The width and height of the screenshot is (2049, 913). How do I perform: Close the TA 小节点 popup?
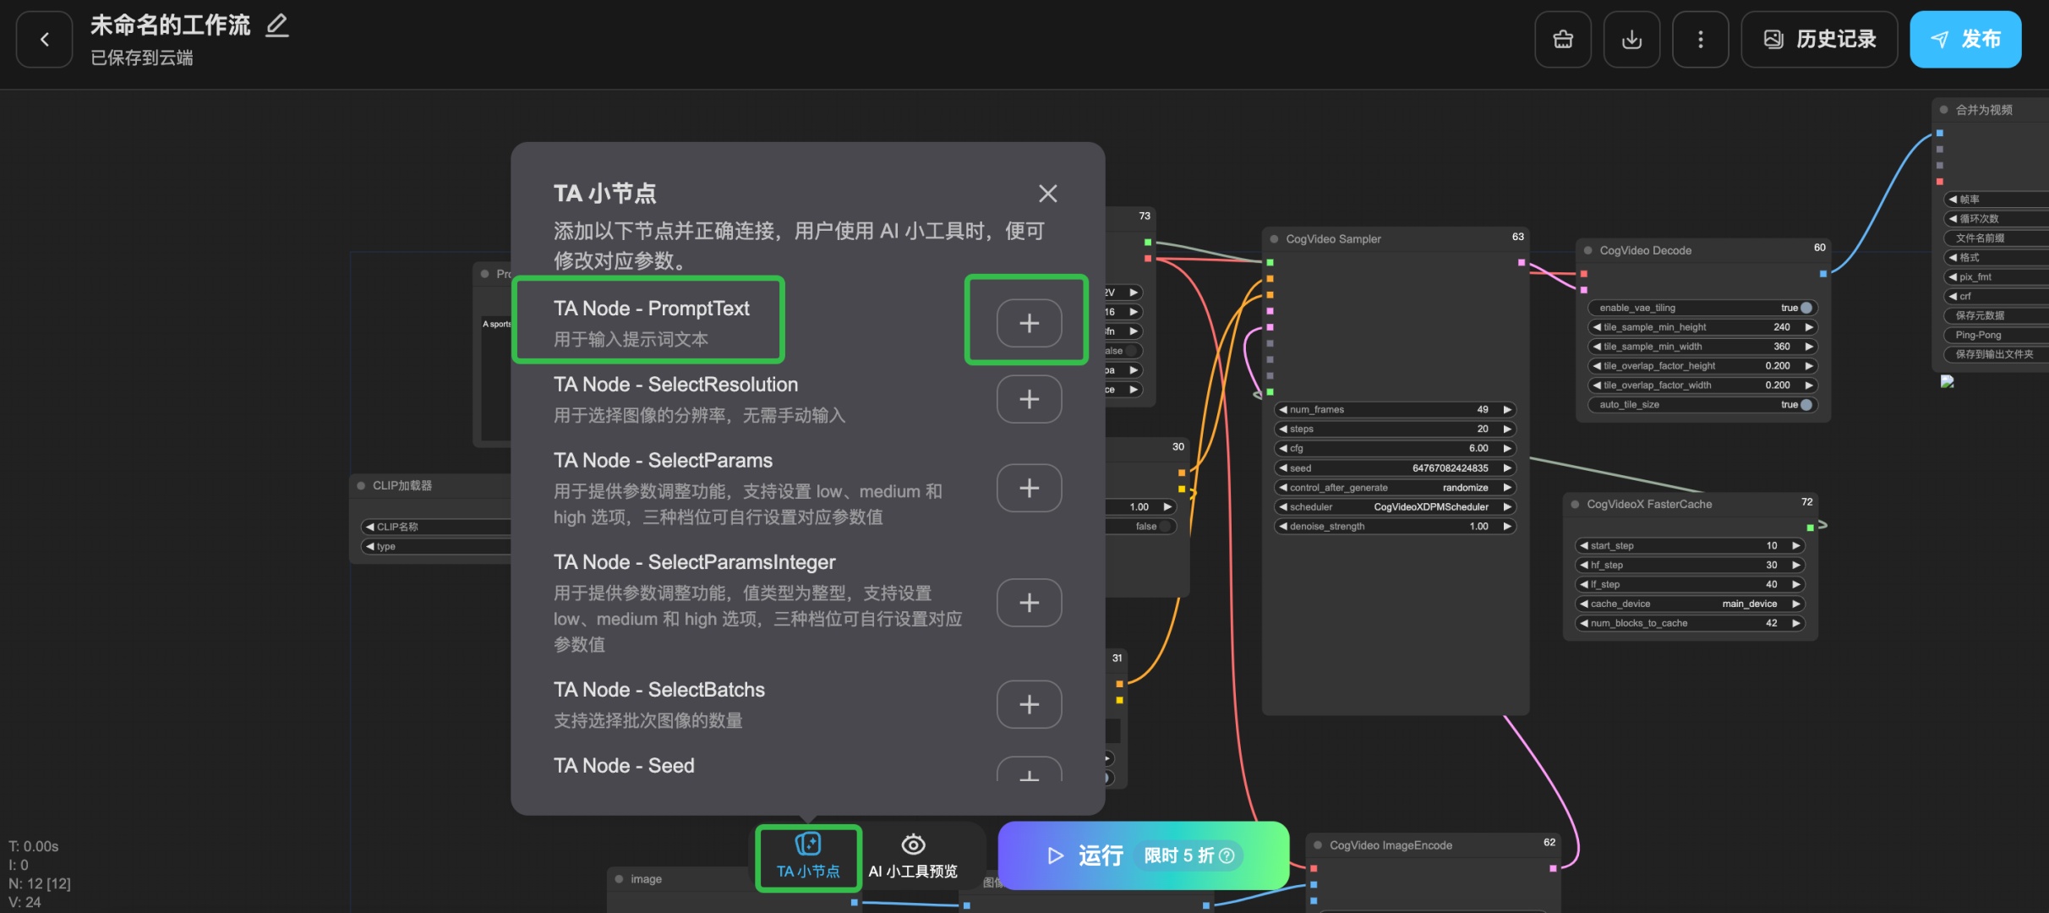pos(1047,194)
